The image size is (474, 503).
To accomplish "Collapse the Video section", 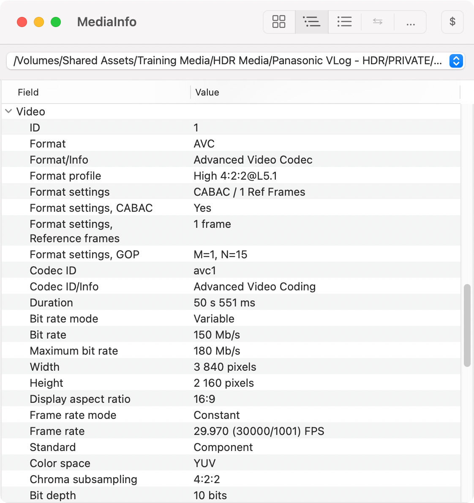I will point(8,111).
